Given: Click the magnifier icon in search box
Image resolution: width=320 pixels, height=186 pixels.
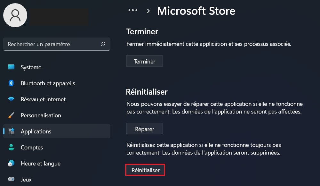Looking at the screenshot, I should (x=103, y=44).
